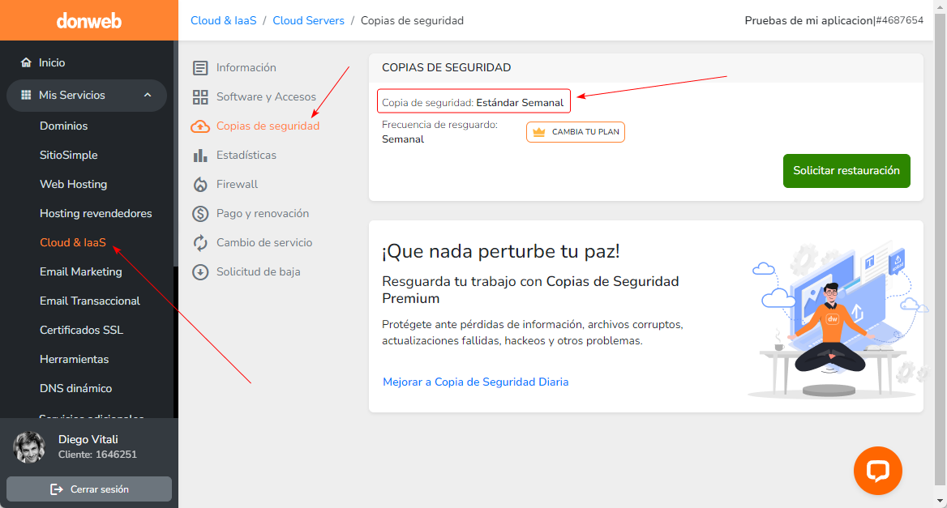Click the Cloud Servers breadcrumb link
The image size is (947, 508).
pyautogui.click(x=308, y=20)
